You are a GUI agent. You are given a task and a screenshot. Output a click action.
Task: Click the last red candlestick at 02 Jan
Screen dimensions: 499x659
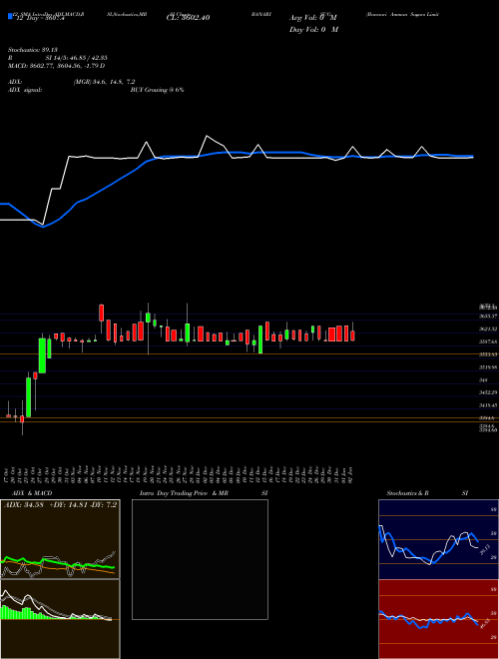click(x=352, y=335)
